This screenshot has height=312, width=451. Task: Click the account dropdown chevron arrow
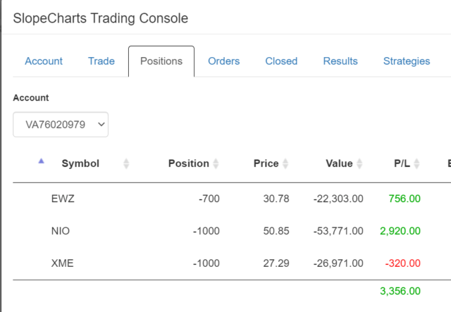click(101, 125)
